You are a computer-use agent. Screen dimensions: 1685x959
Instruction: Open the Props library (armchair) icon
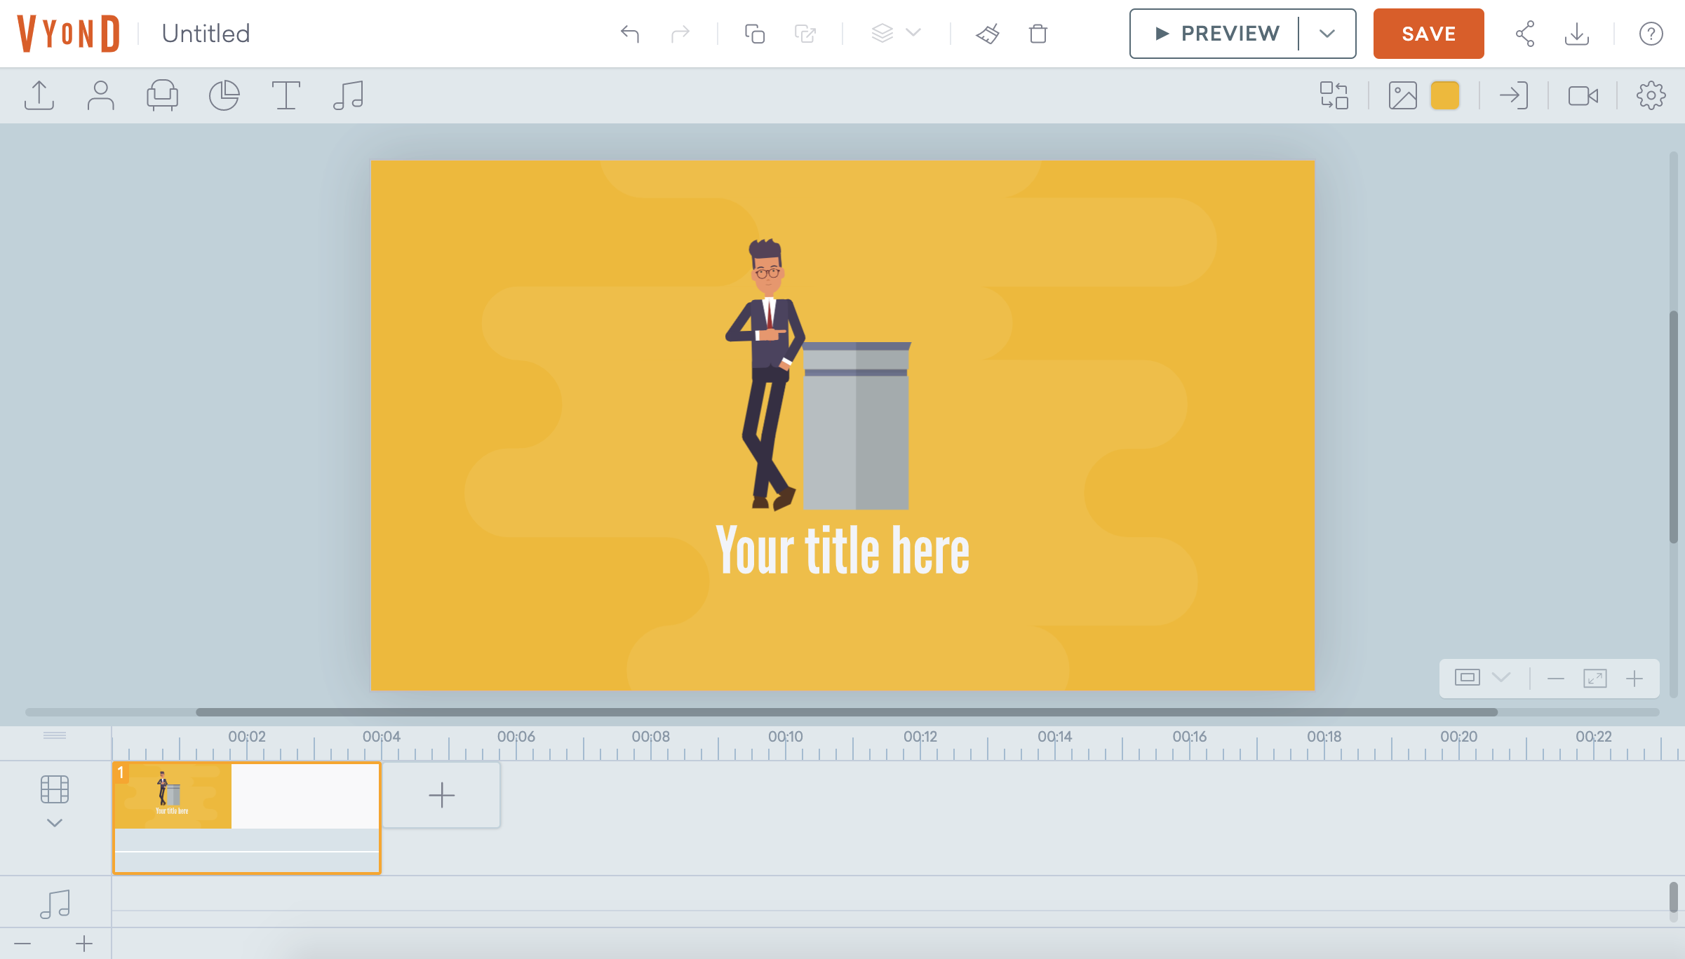tap(162, 95)
